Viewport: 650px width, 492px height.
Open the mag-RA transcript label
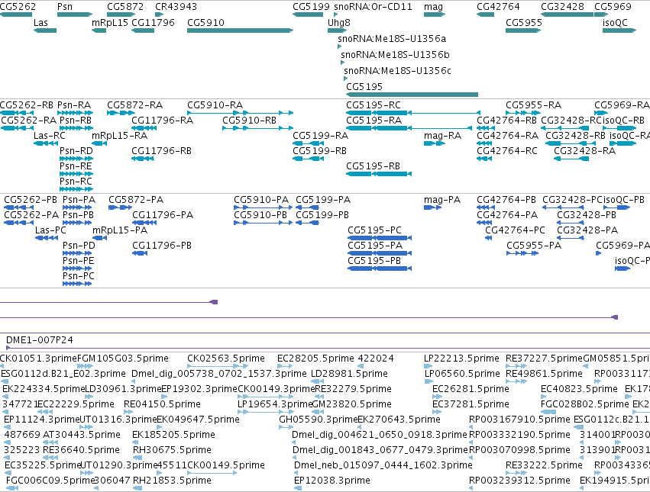(x=442, y=136)
